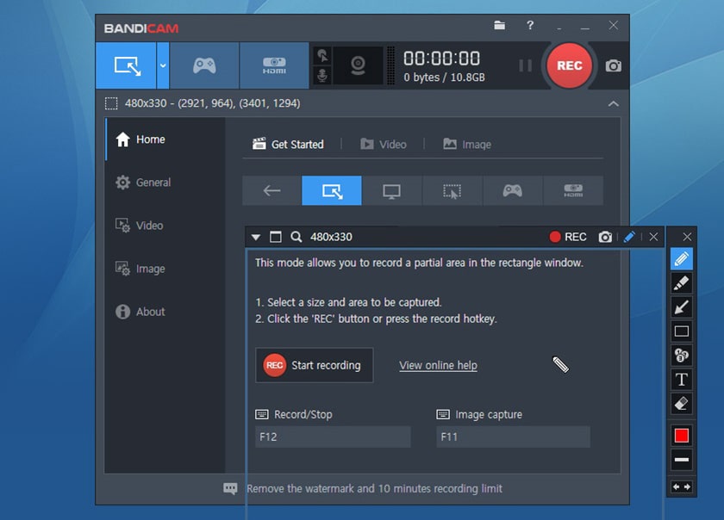The height and width of the screenshot is (520, 724).
Task: Select the numbered stamp tool
Action: coord(681,355)
